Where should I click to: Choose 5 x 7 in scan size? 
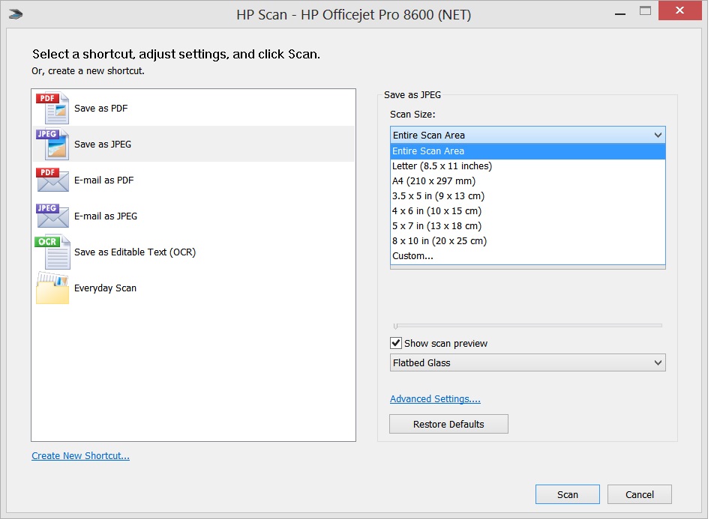pyautogui.click(x=527, y=226)
